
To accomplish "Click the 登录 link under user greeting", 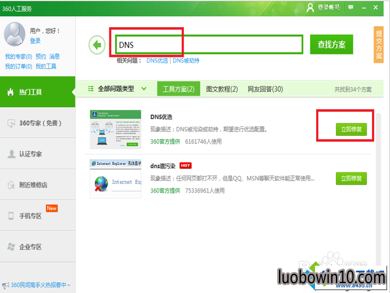I will click(x=35, y=41).
